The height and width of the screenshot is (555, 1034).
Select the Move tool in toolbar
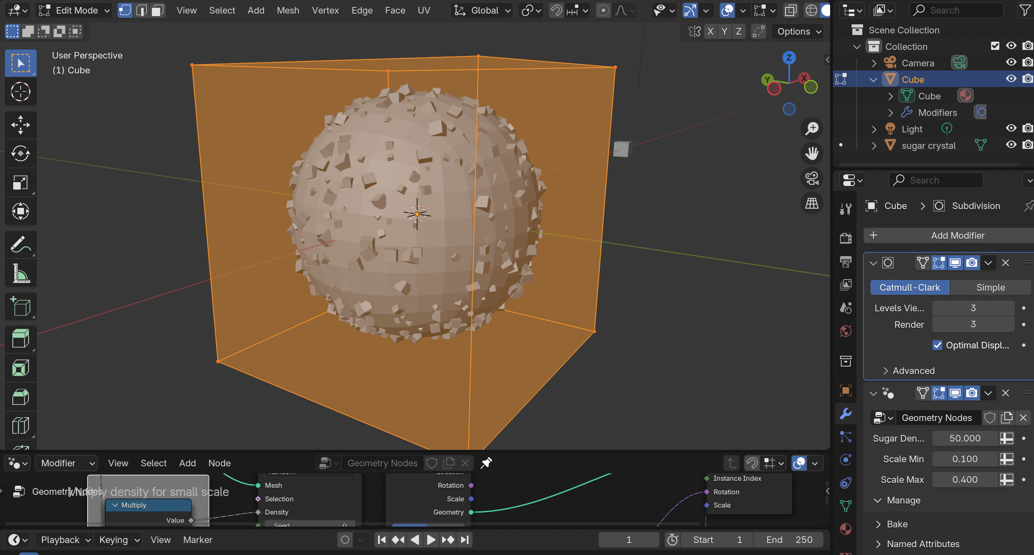pos(20,125)
